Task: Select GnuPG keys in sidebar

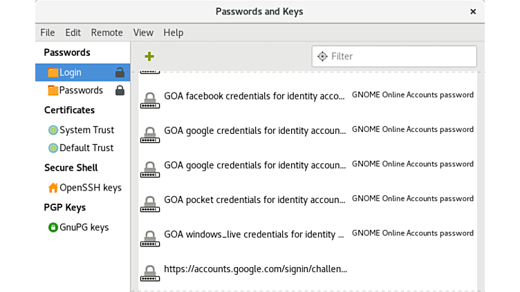Action: pyautogui.click(x=83, y=227)
